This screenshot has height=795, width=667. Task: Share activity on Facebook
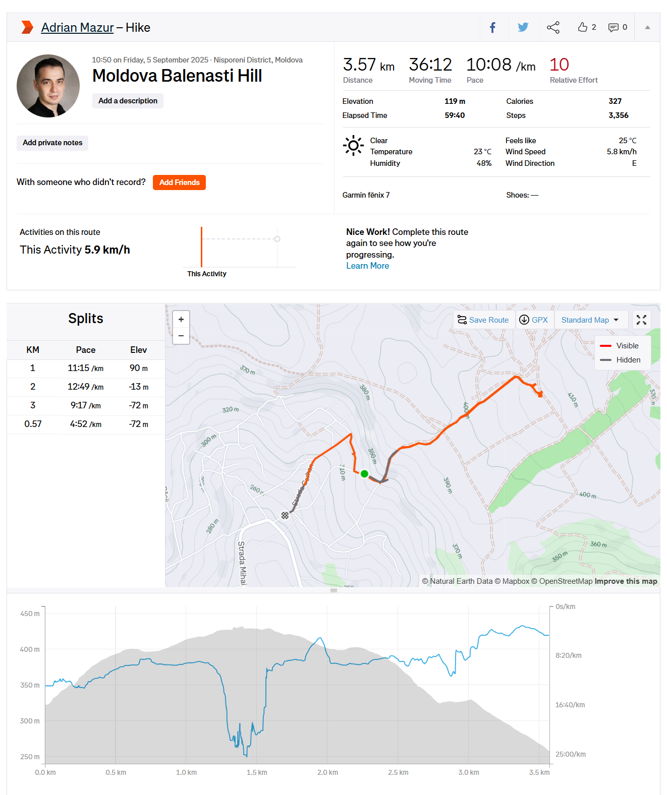tap(493, 27)
